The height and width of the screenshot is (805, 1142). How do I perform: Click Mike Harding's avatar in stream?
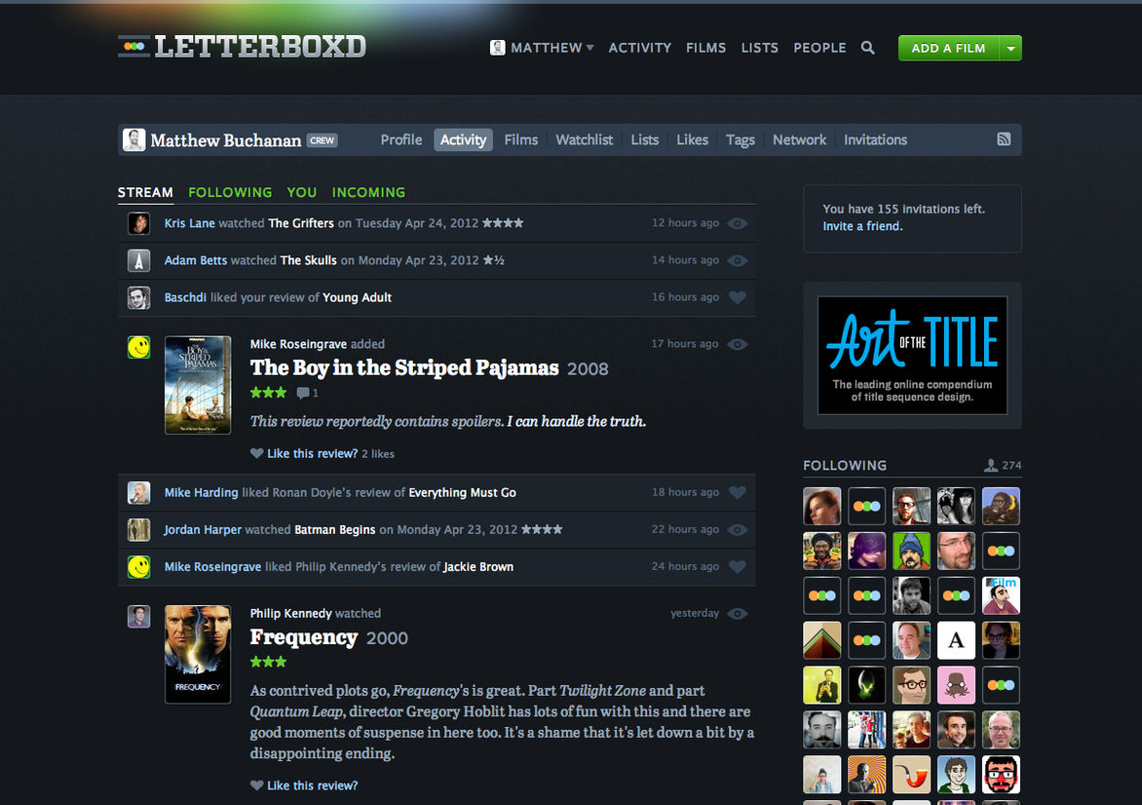(x=139, y=492)
